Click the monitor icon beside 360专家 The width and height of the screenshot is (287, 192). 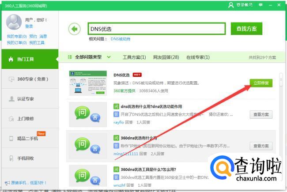pyautogui.click(x=11, y=79)
